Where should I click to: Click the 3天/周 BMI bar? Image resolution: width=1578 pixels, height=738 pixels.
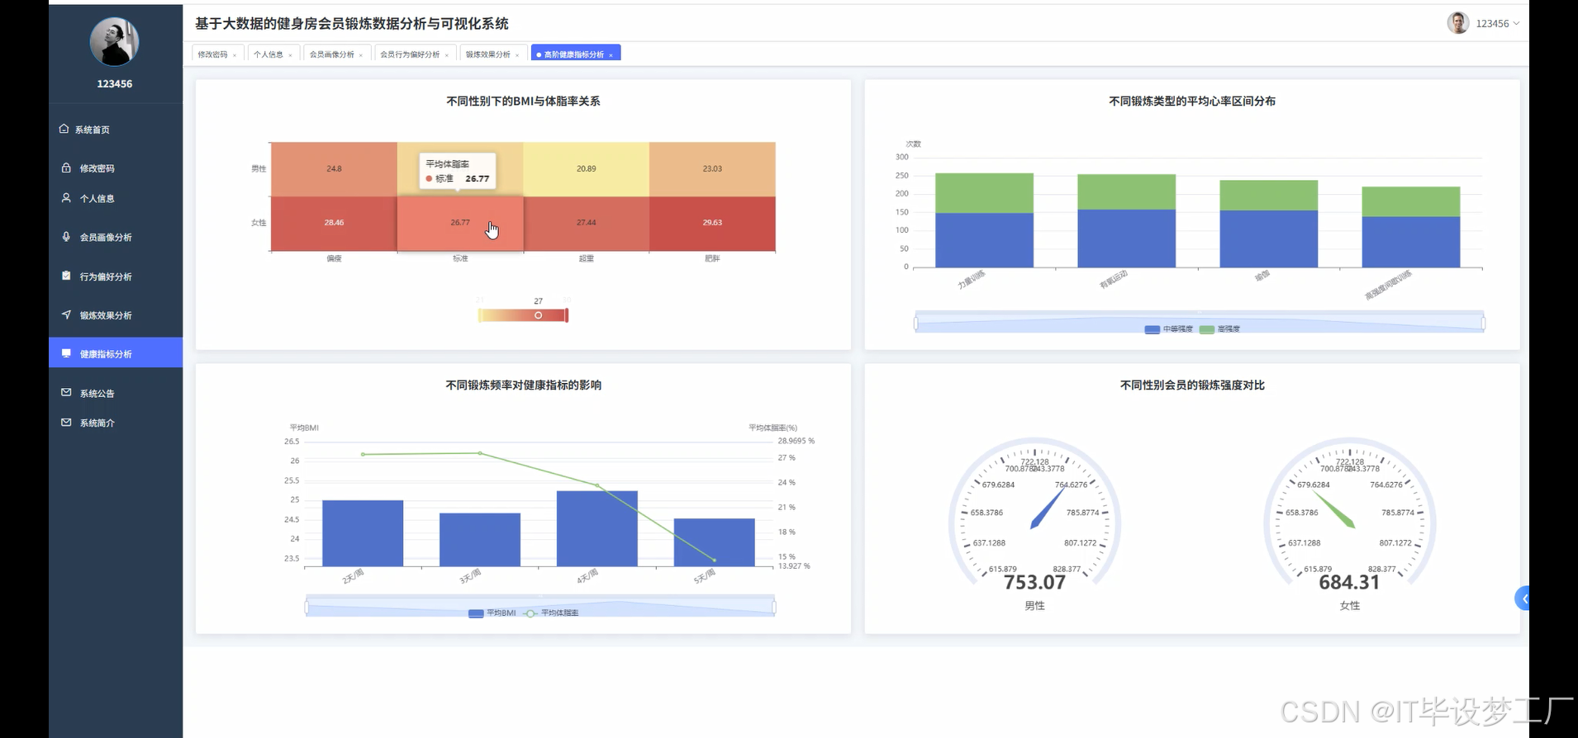click(x=479, y=540)
